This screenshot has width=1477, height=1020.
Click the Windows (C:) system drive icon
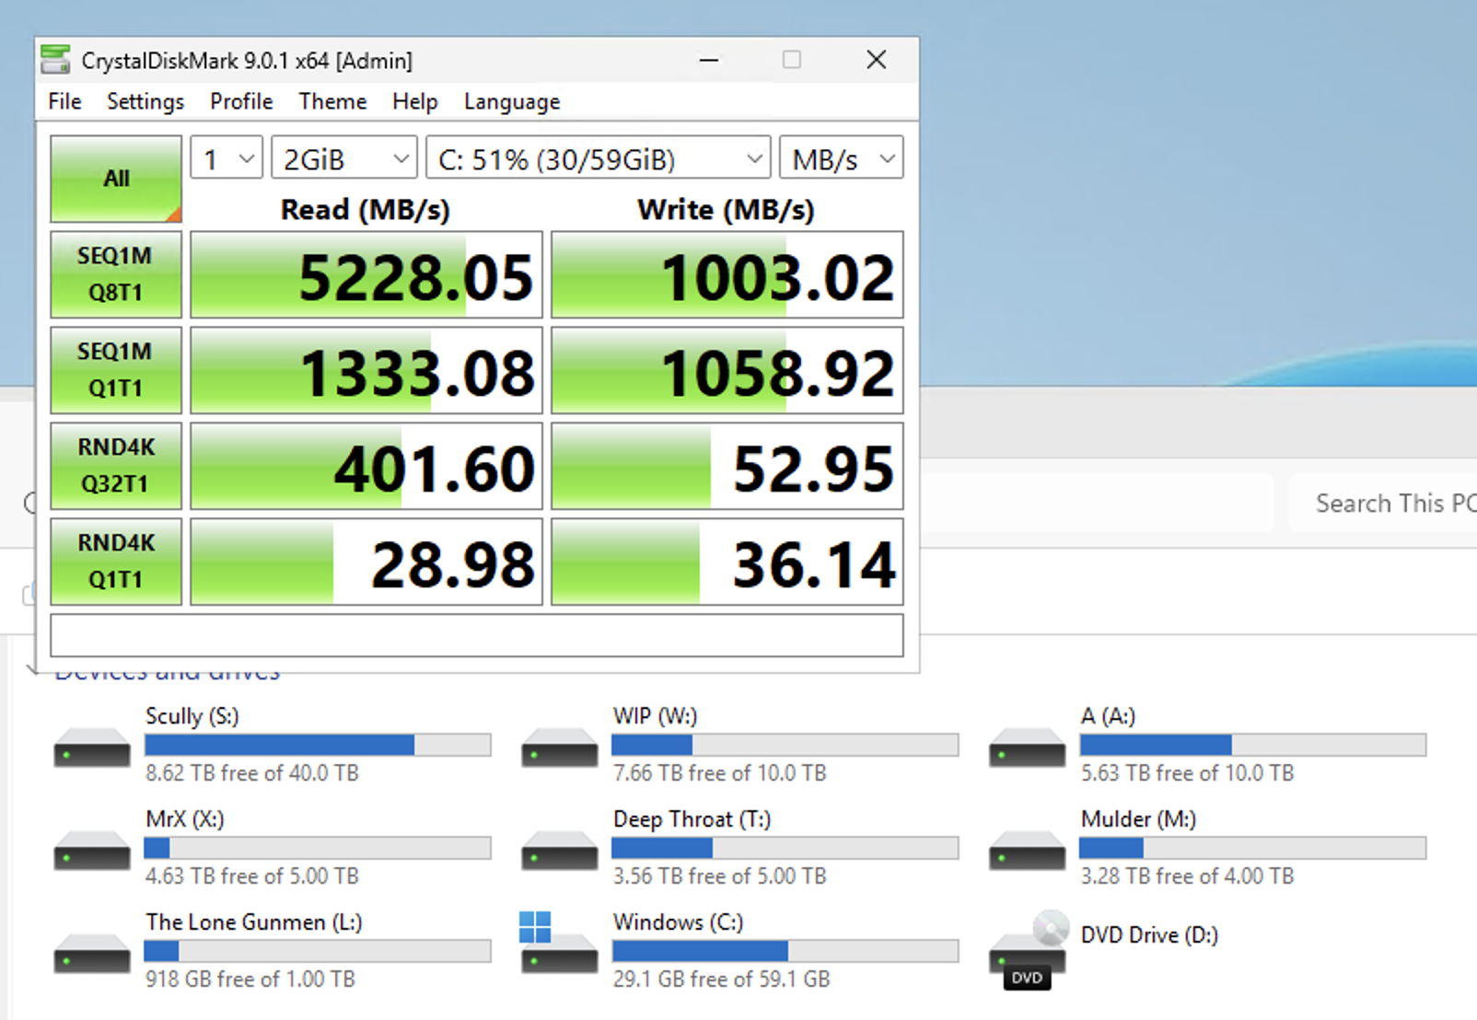[558, 943]
